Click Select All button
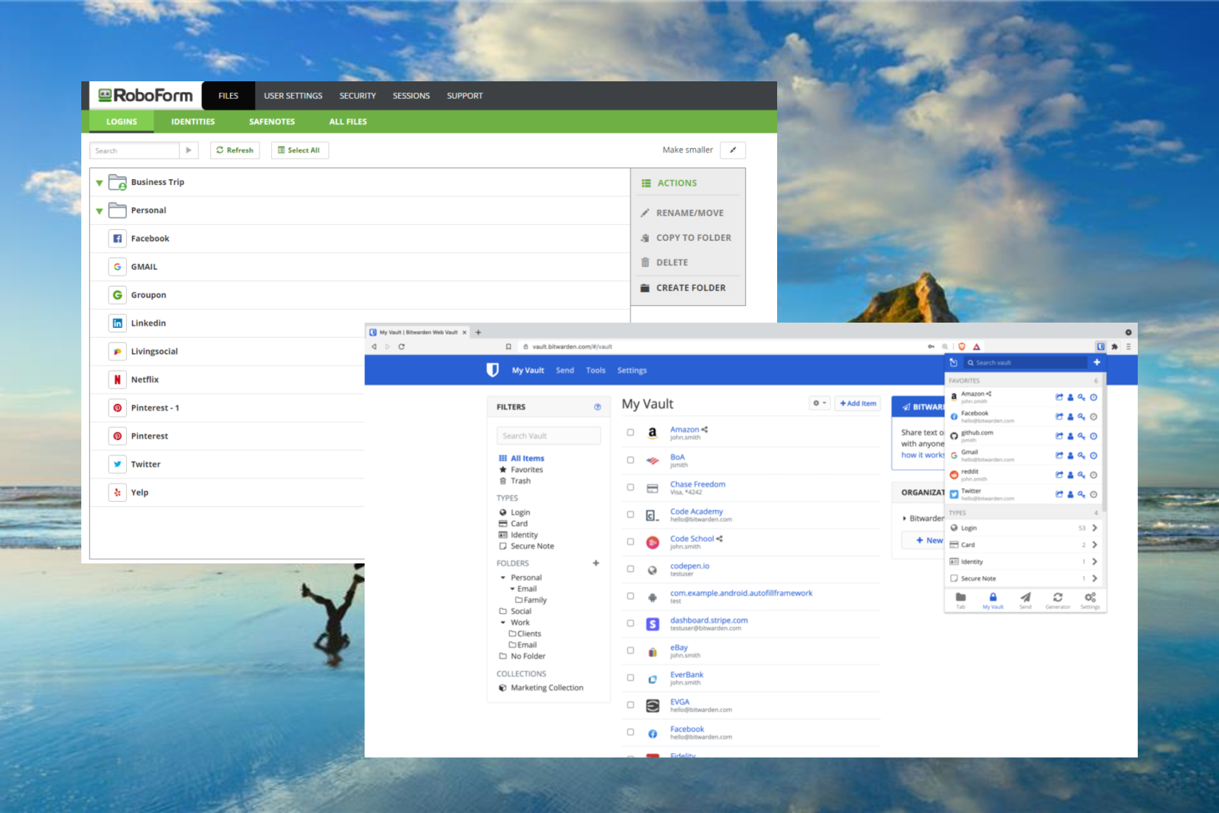 click(300, 151)
